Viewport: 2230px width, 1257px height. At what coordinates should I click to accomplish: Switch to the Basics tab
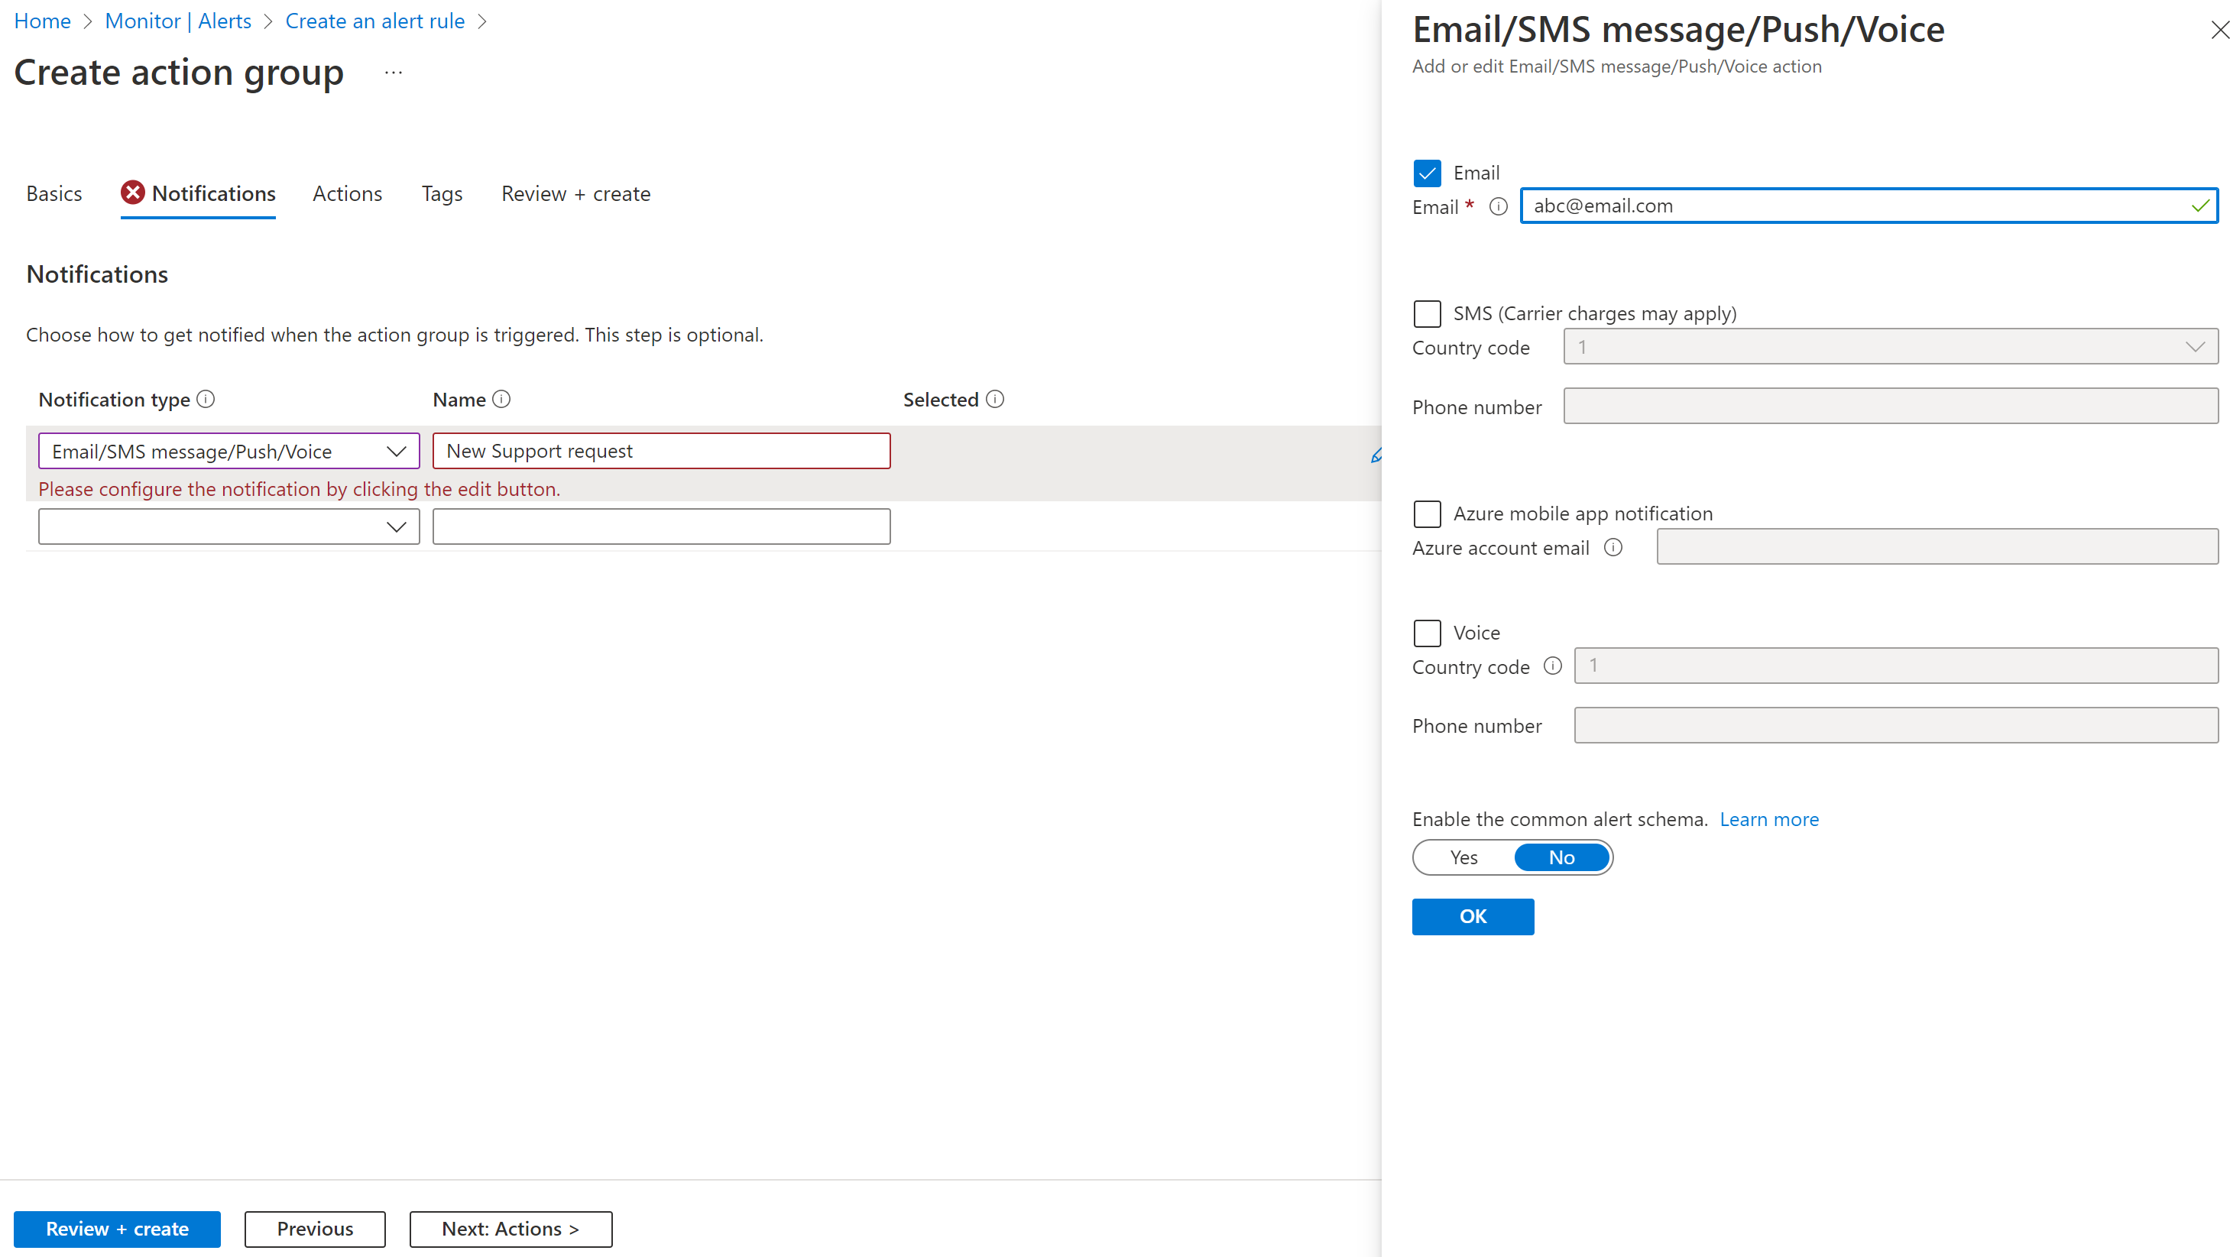[53, 193]
